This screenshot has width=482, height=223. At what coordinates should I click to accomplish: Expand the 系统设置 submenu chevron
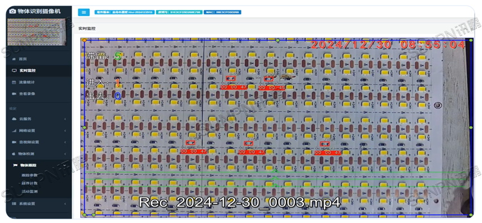pos(65,203)
